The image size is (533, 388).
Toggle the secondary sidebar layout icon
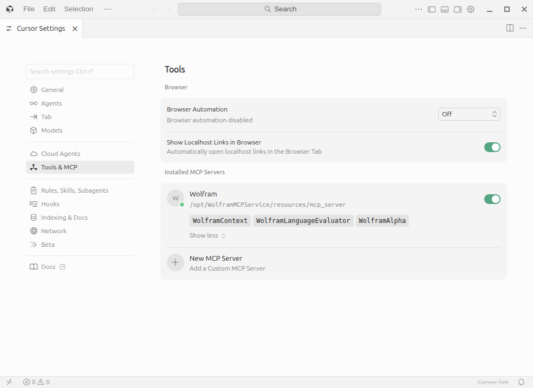[x=458, y=9]
